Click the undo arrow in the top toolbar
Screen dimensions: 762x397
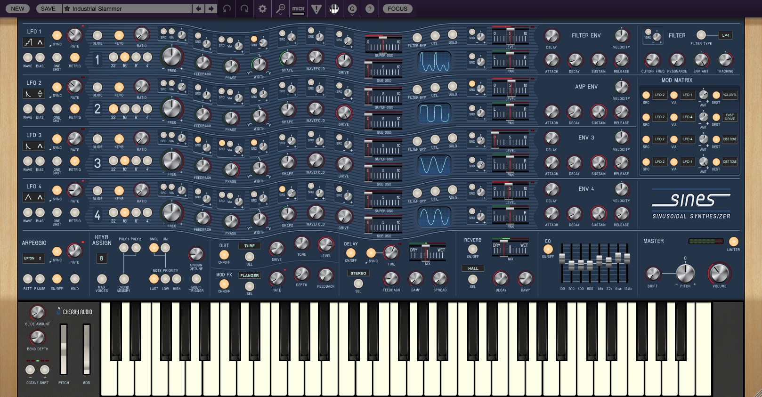coord(227,8)
